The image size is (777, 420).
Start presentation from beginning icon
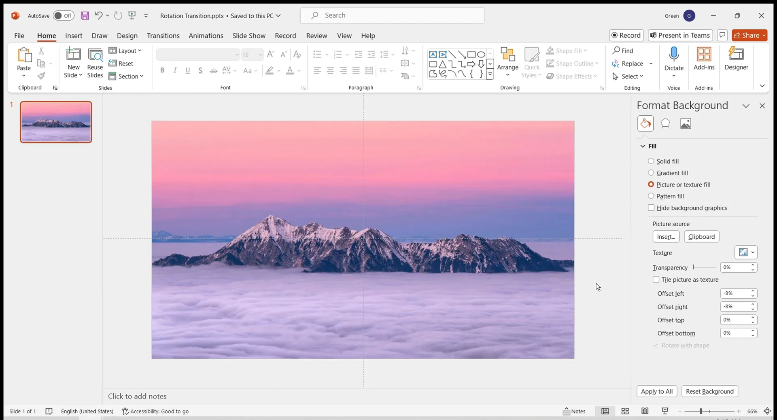[x=132, y=15]
